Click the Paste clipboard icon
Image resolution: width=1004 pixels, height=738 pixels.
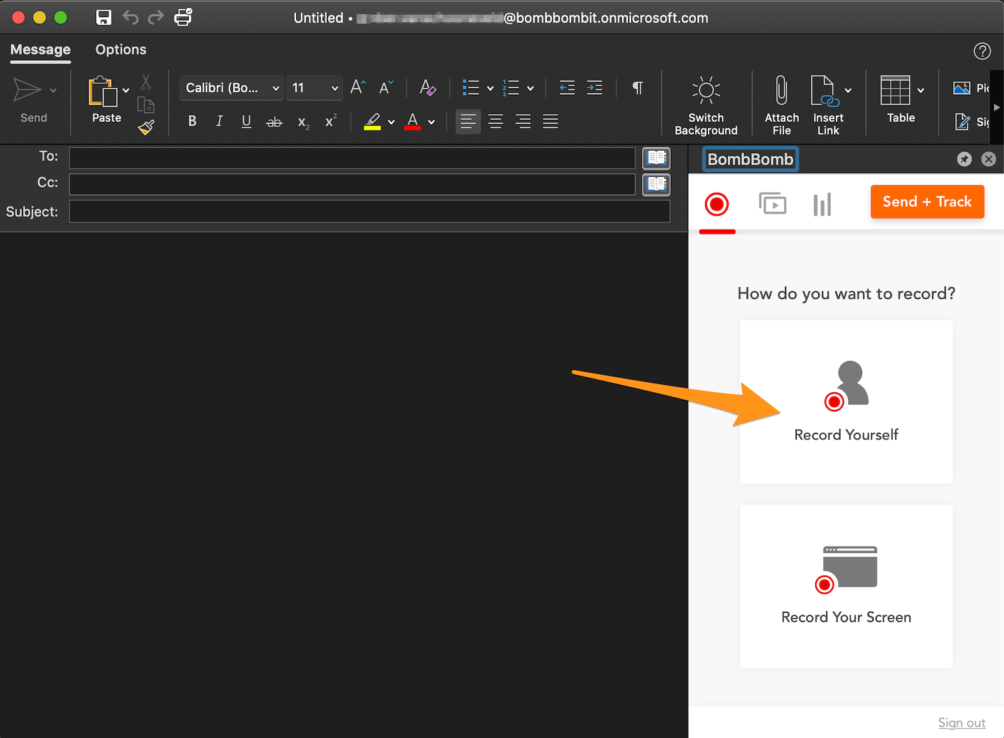click(102, 92)
